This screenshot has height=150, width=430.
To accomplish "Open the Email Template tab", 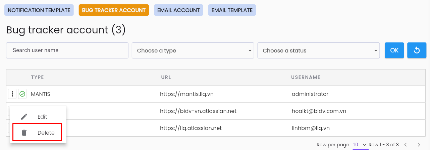I will click(232, 10).
